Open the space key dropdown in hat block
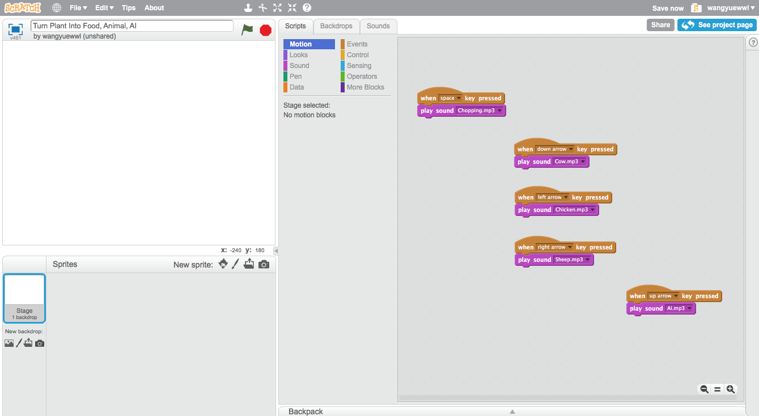 tap(459, 99)
